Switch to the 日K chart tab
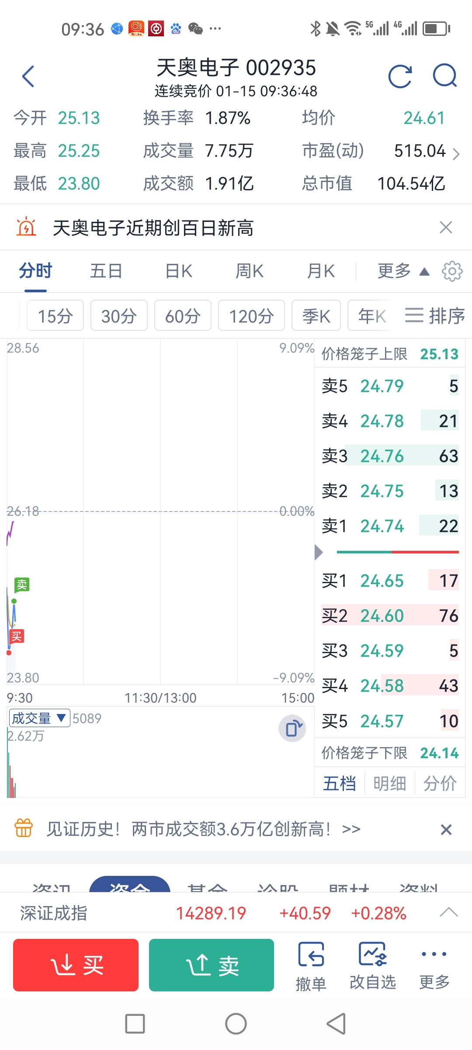Image resolution: width=472 pixels, height=1050 pixels. coord(179,271)
